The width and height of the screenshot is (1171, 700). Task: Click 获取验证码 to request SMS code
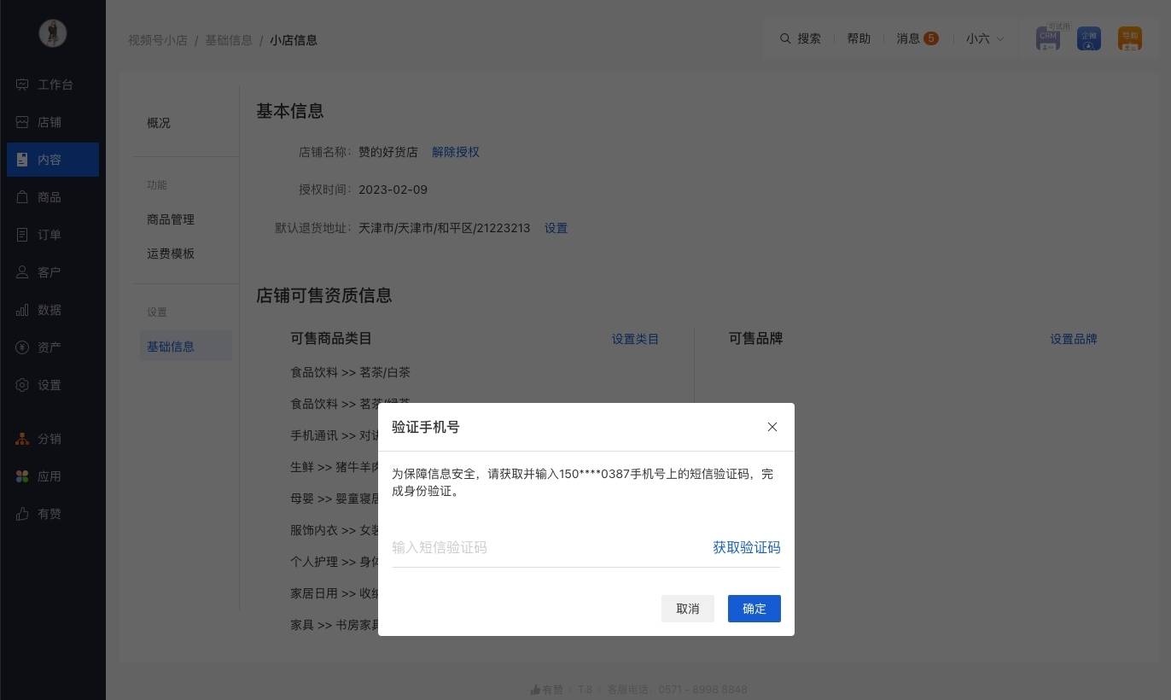pyautogui.click(x=747, y=547)
